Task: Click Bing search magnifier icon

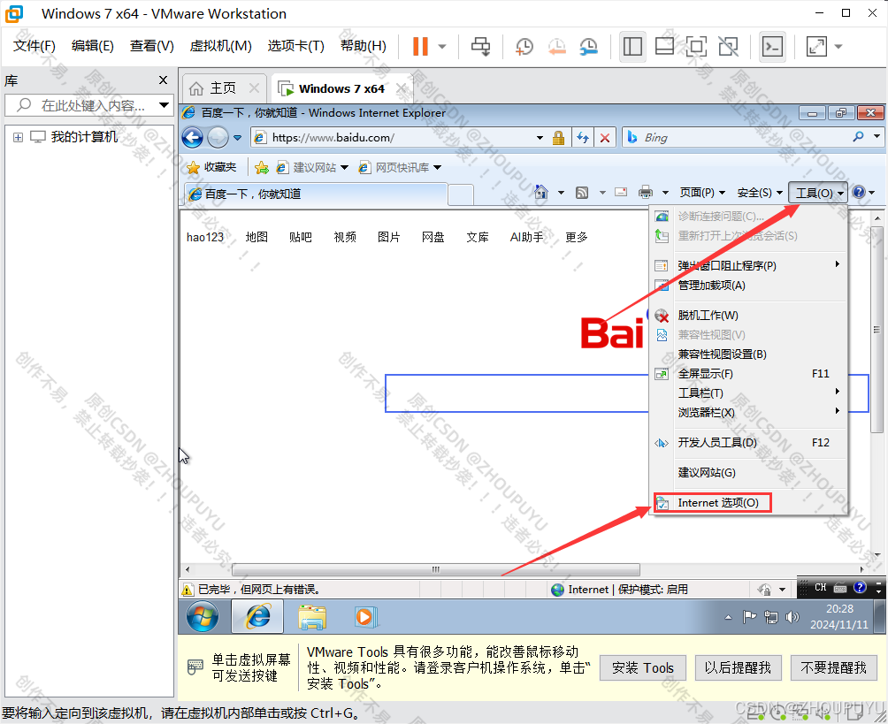Action: tap(859, 137)
